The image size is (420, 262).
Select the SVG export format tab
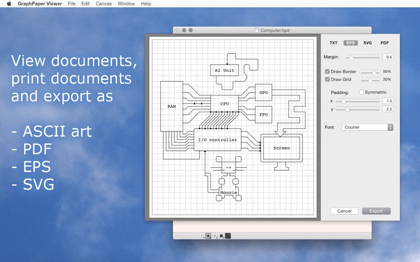click(367, 43)
